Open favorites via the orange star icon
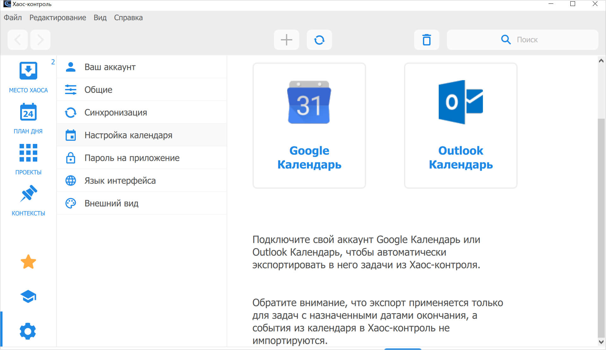 28,262
